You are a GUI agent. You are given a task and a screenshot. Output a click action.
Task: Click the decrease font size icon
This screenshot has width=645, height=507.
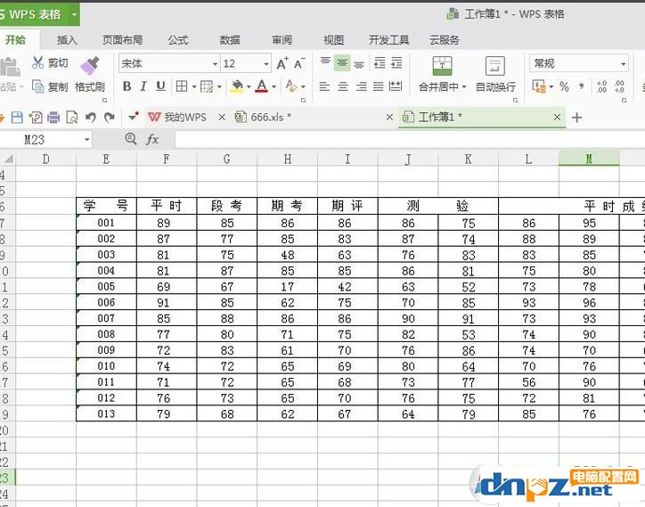pos(299,63)
